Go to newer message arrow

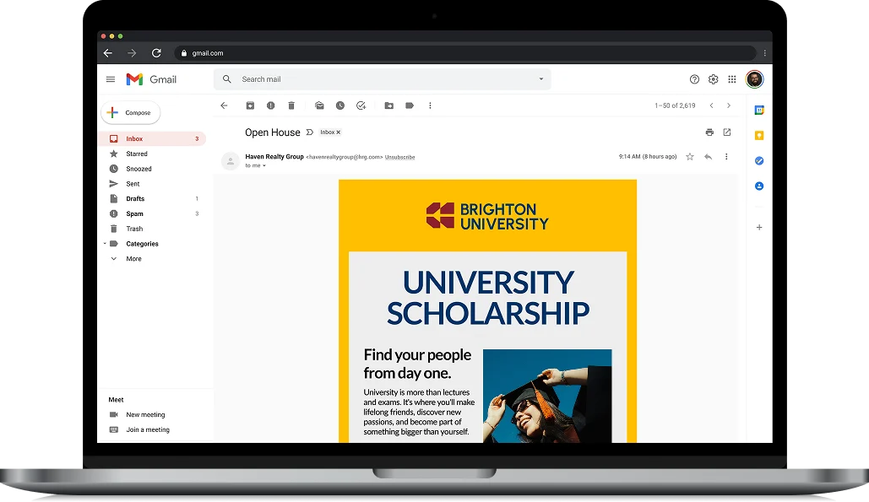click(x=712, y=105)
